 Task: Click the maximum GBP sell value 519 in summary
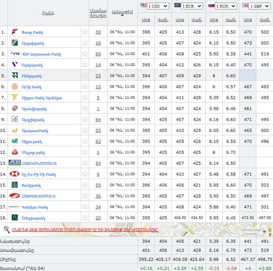click(x=265, y=250)
